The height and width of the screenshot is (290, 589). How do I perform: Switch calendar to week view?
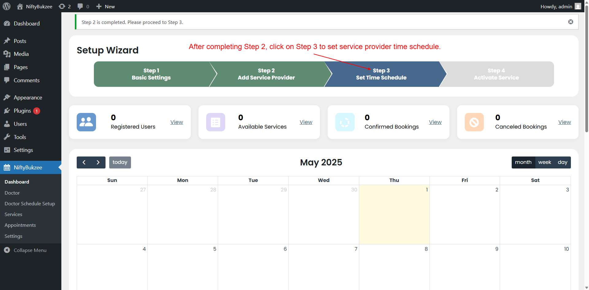click(545, 162)
